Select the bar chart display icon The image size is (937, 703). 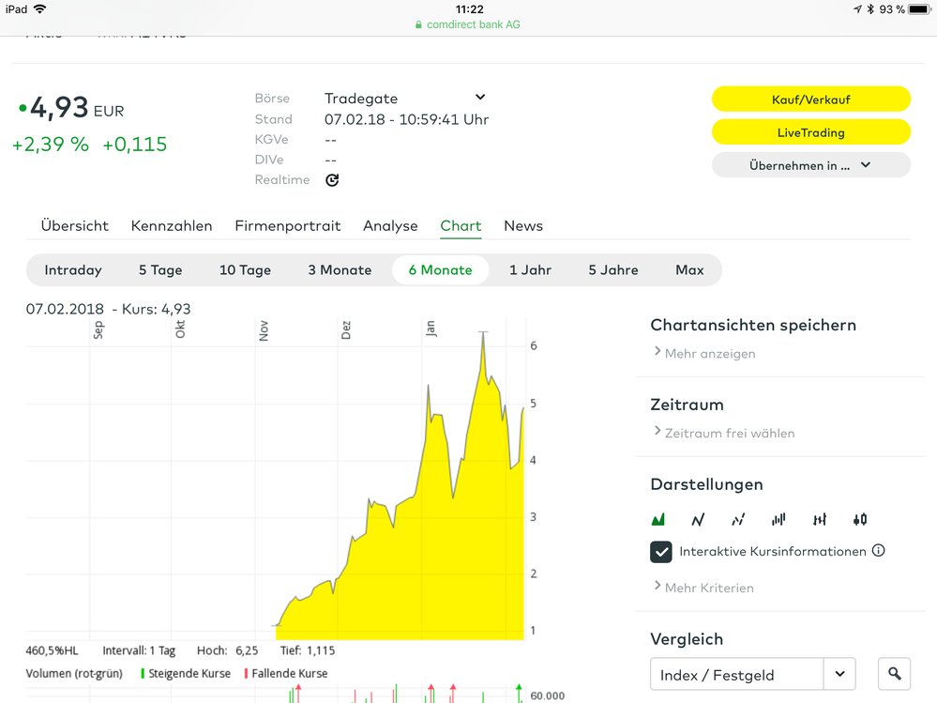[x=778, y=519]
